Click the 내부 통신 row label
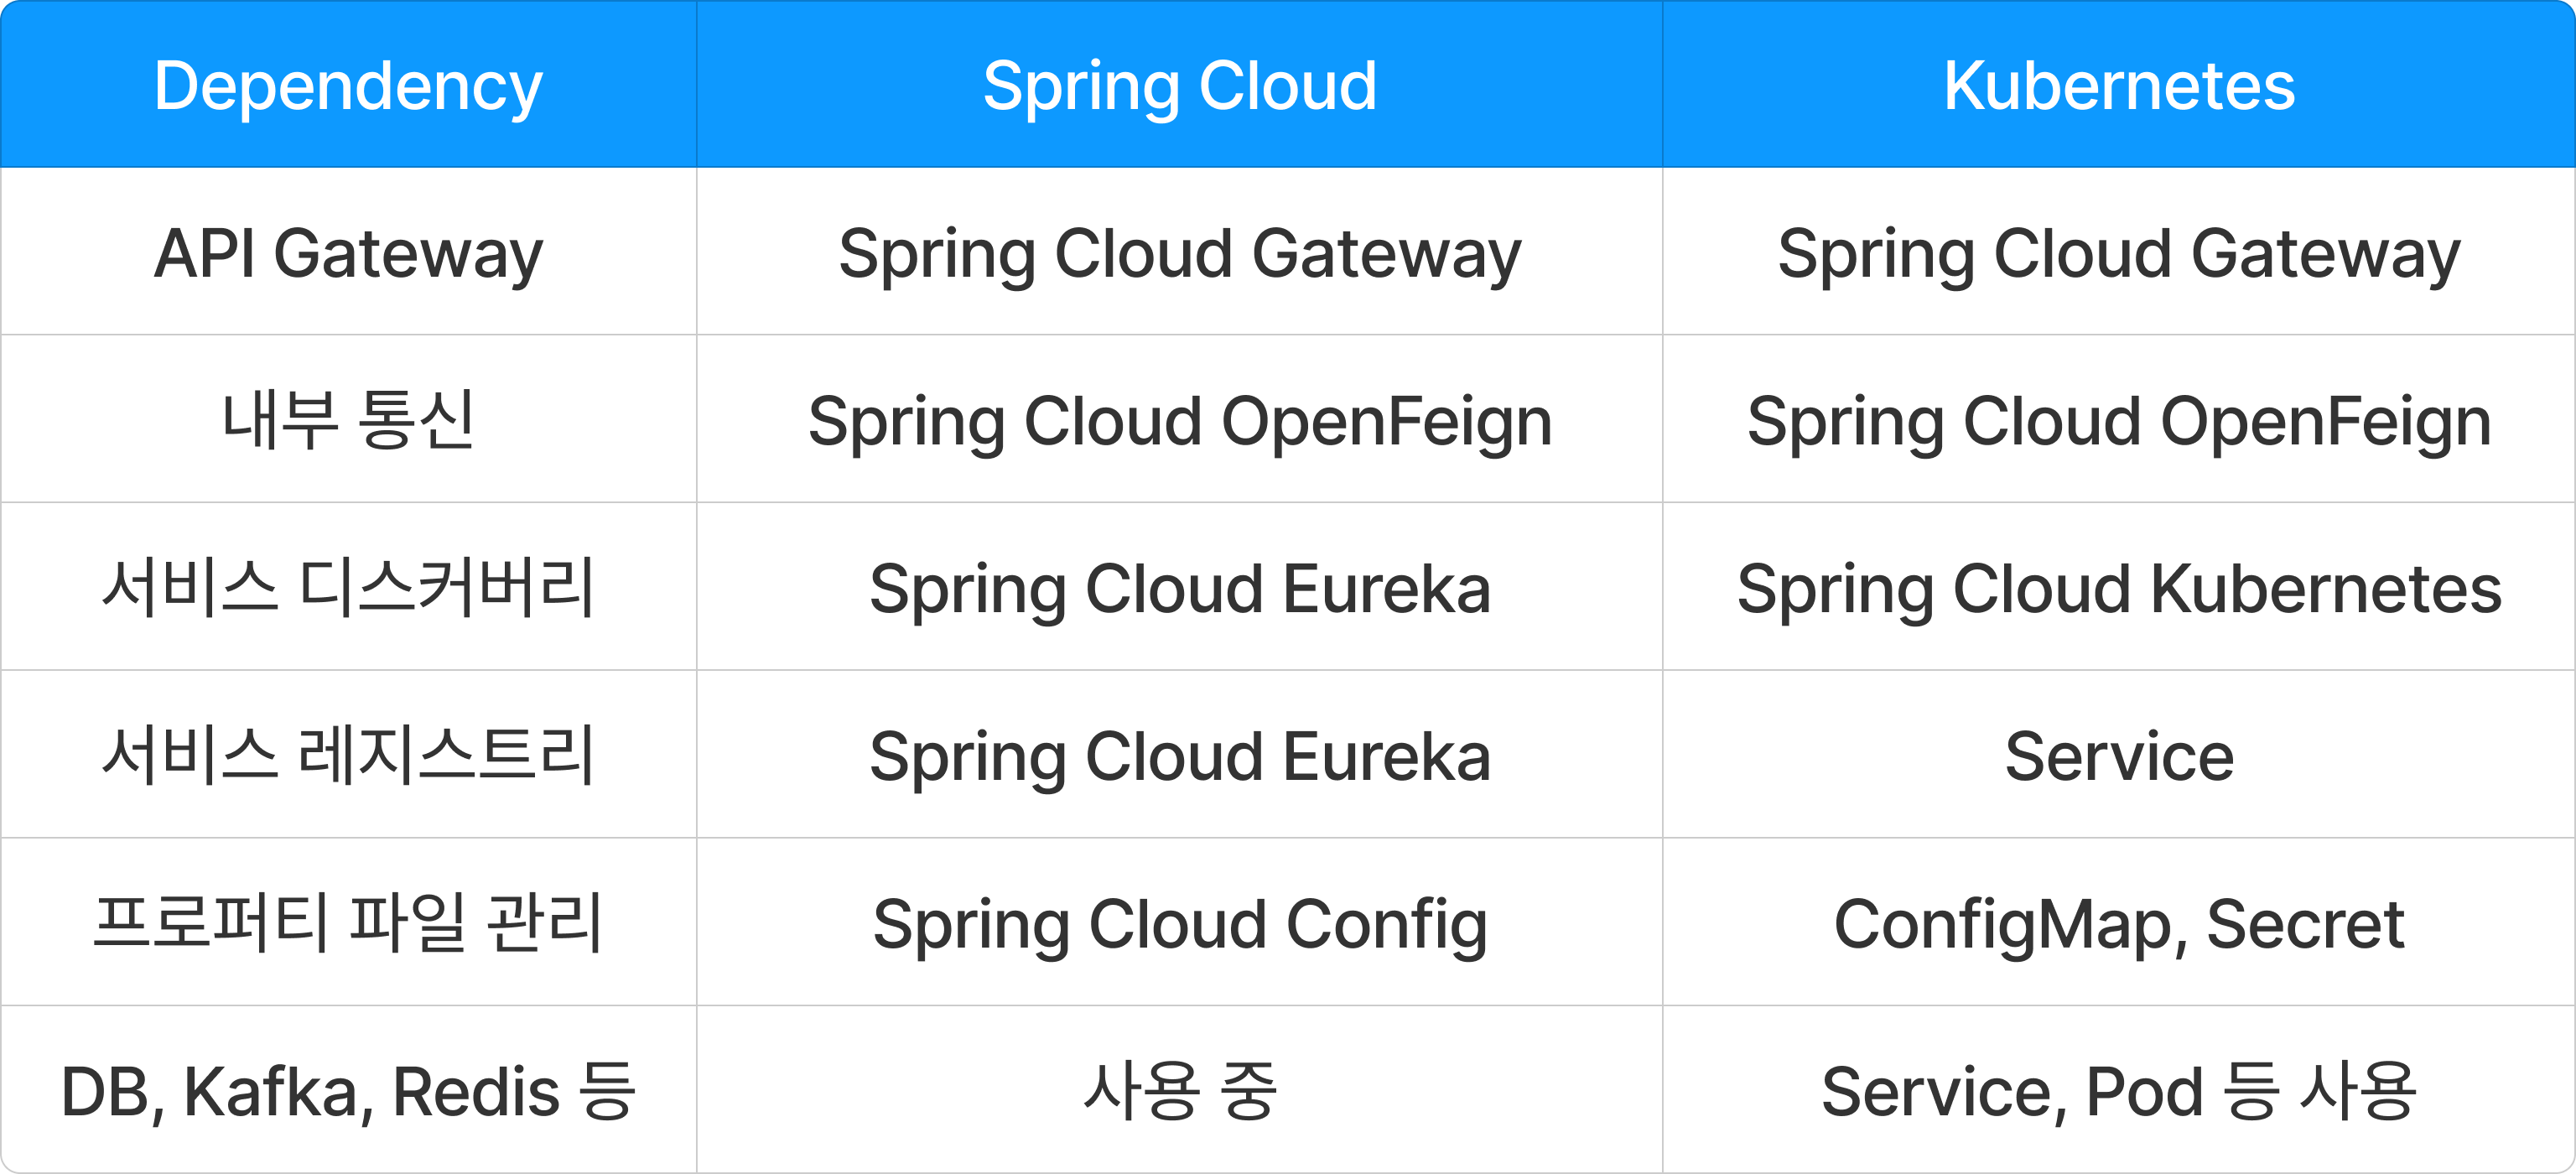2576x1174 pixels. point(348,421)
